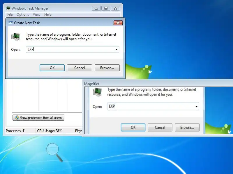The width and height of the screenshot is (233, 174).
Task: Open the File menu in Task Manager
Action: point(10,14)
